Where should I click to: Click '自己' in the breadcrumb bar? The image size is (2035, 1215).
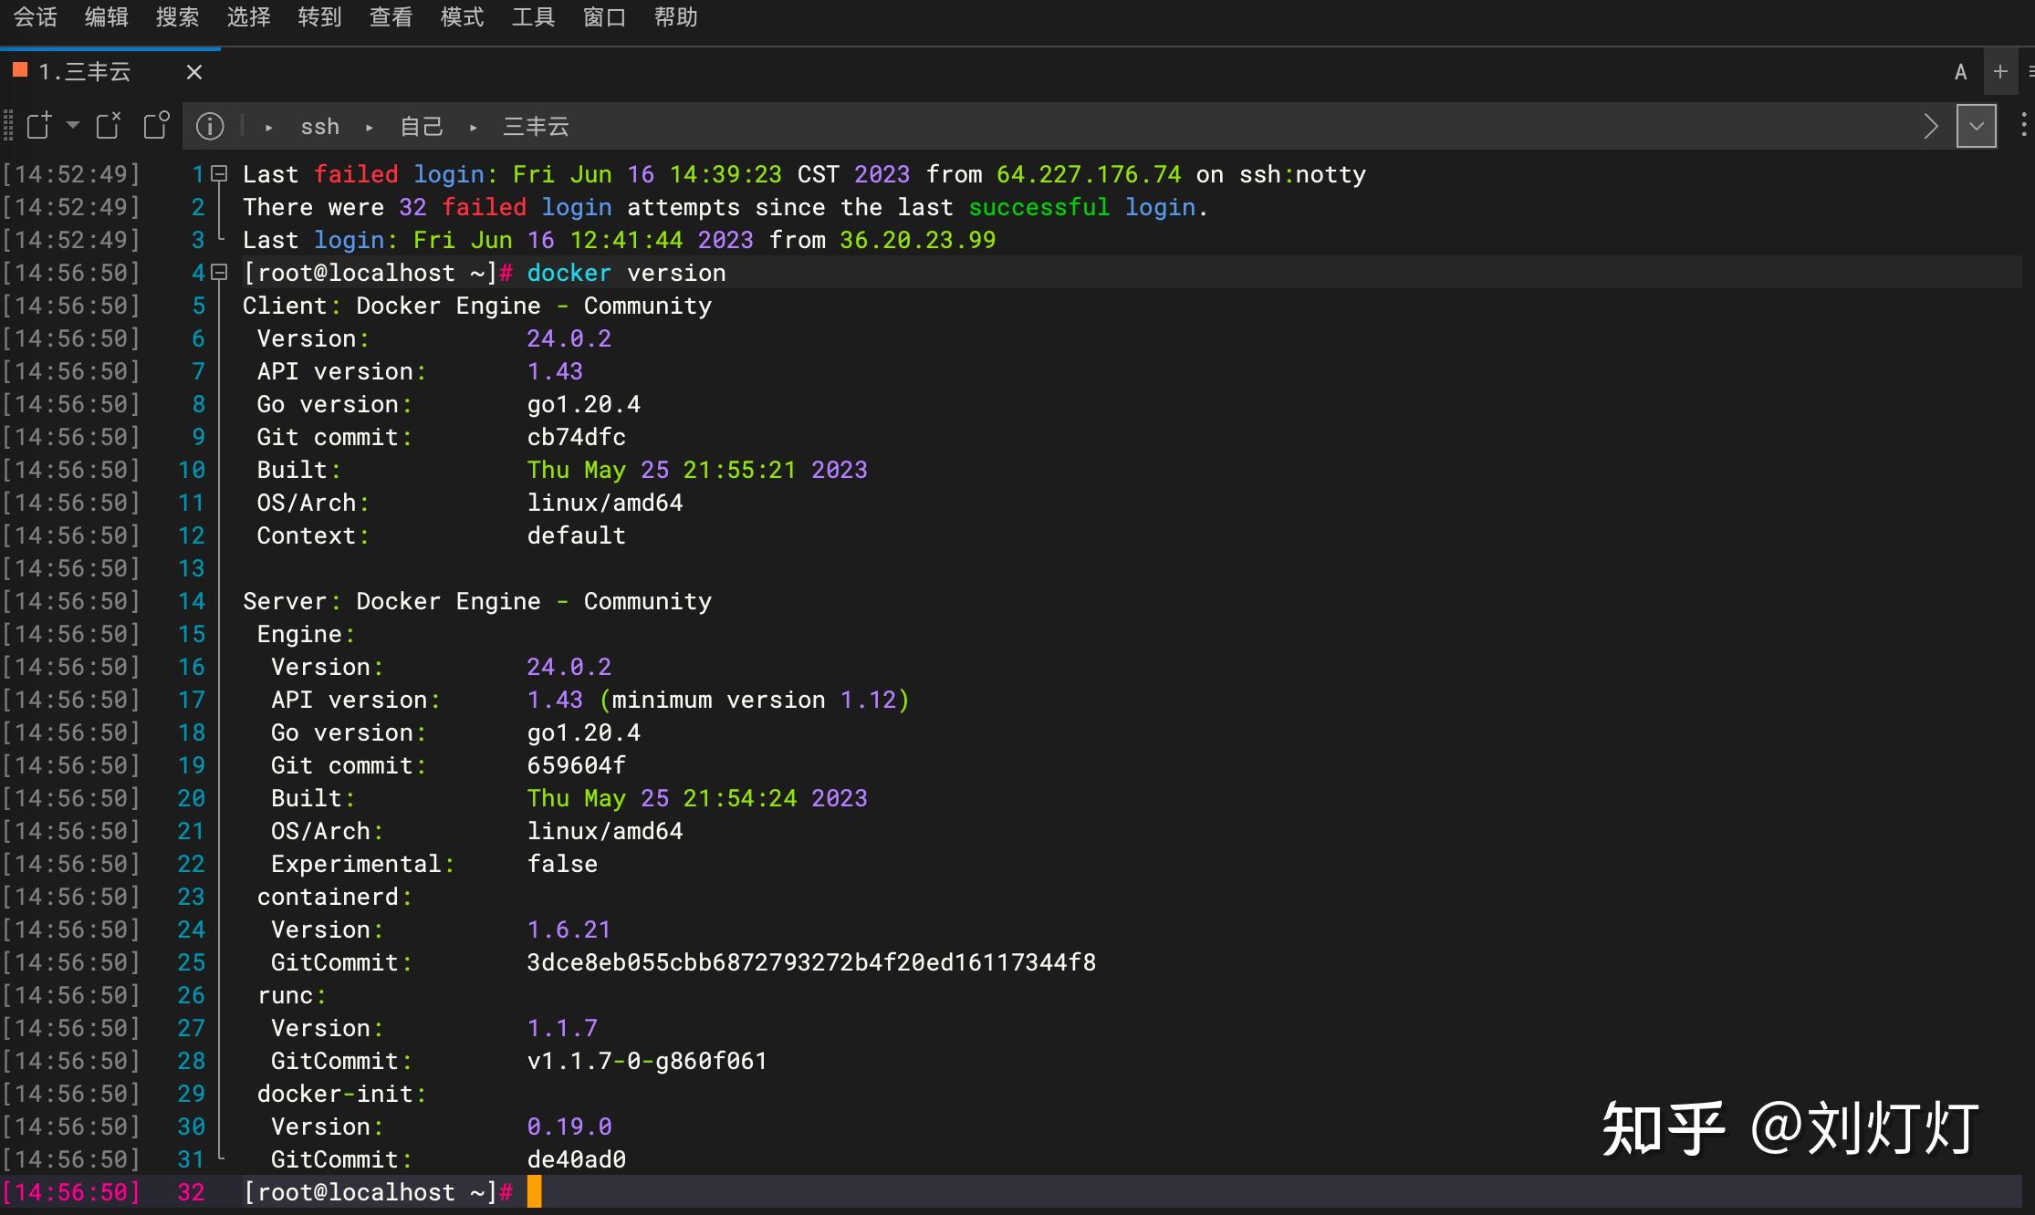(421, 126)
